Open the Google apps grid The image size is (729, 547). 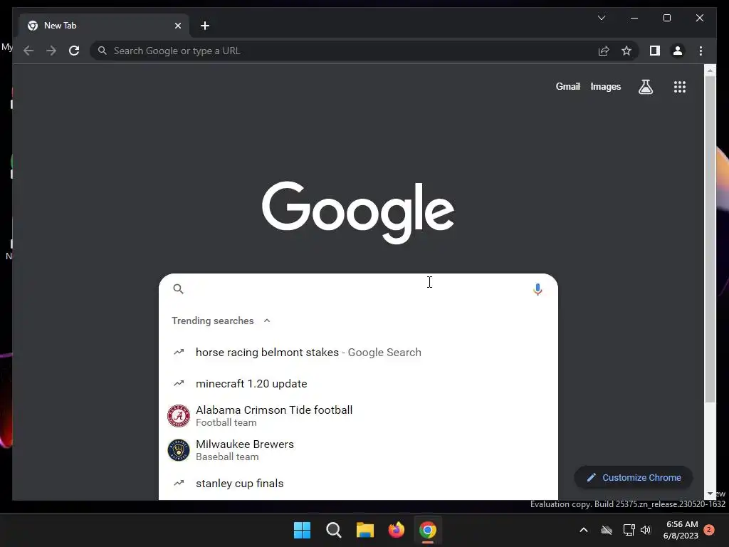click(x=680, y=86)
